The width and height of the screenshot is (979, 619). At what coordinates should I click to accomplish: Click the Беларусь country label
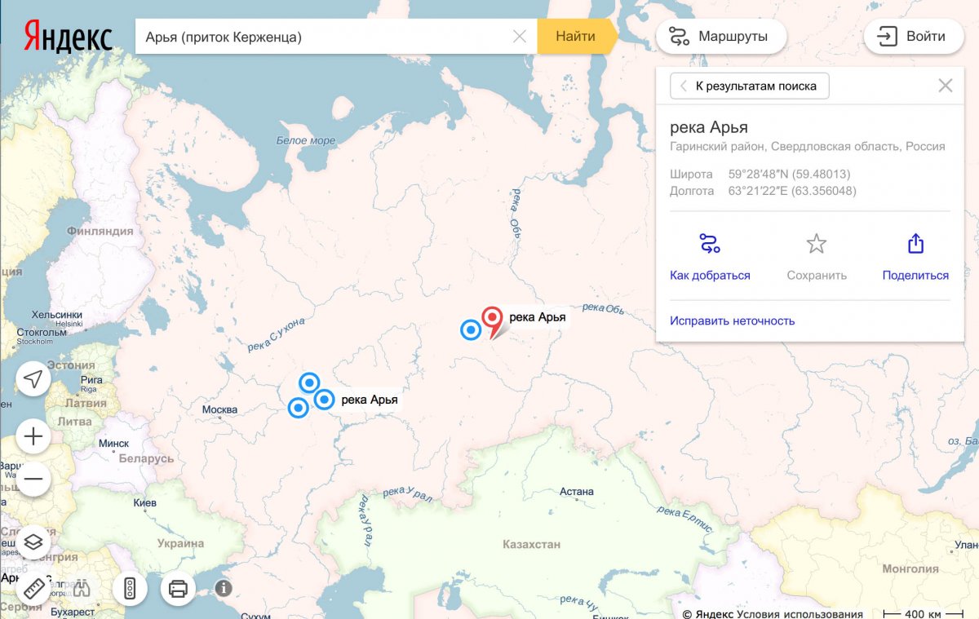(146, 458)
